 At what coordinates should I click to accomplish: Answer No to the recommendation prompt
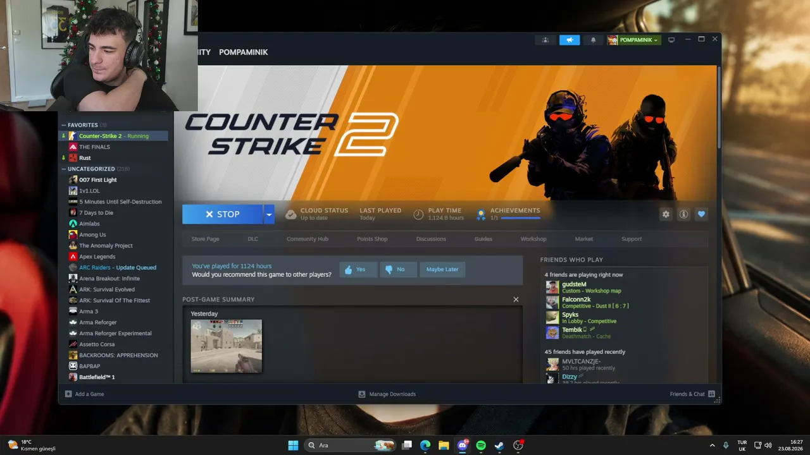click(x=398, y=270)
